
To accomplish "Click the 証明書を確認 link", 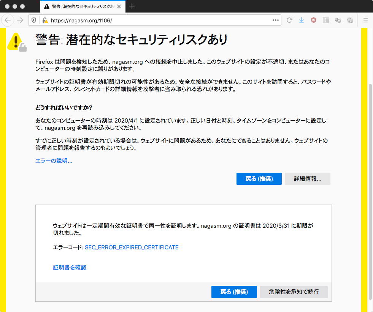I will click(70, 267).
